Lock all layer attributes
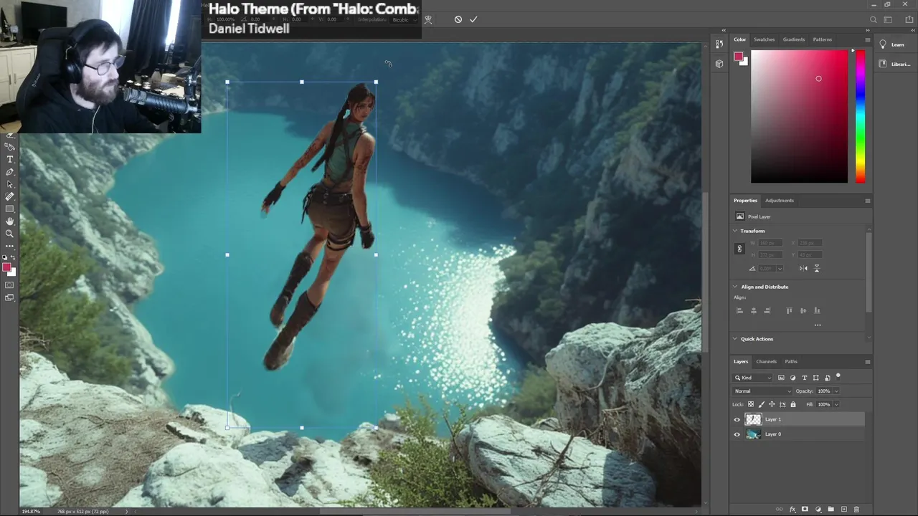Image resolution: width=918 pixels, height=516 pixels. 793,404
